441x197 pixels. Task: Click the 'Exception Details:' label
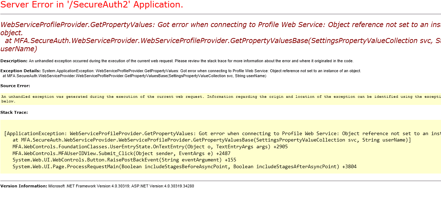pyautogui.click(x=20, y=71)
